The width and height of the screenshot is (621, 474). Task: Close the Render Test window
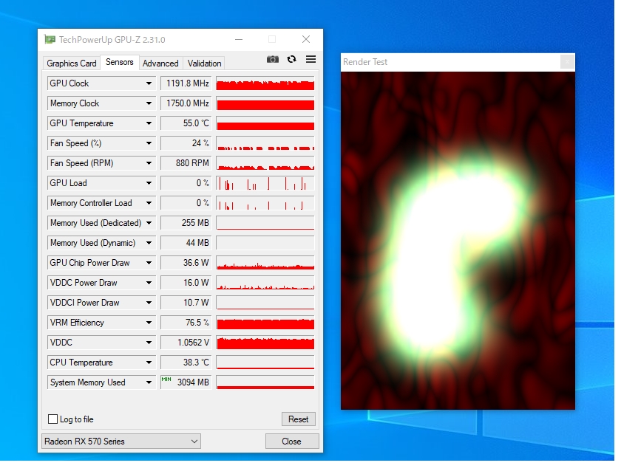tap(567, 62)
